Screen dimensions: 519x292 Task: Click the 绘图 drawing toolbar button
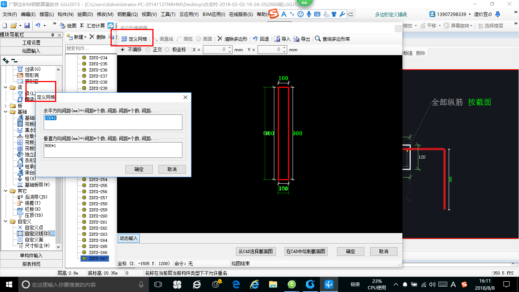point(68,25)
